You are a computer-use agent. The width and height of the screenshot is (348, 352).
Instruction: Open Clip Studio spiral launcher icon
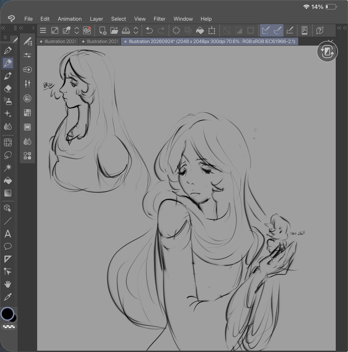click(87, 30)
